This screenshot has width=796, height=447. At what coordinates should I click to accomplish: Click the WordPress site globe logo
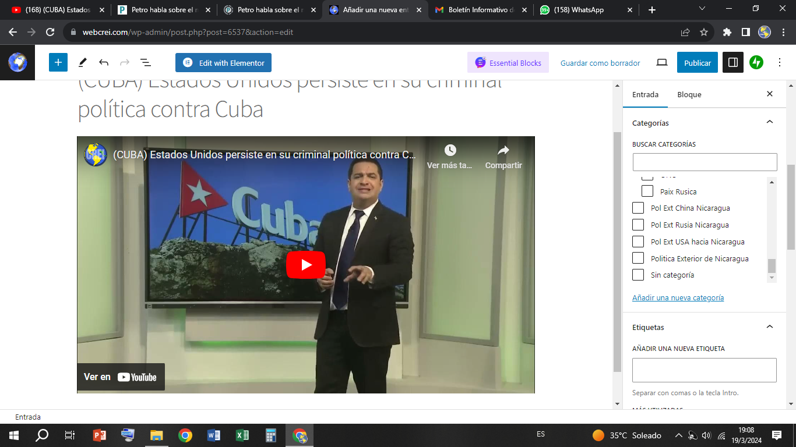pos(17,62)
